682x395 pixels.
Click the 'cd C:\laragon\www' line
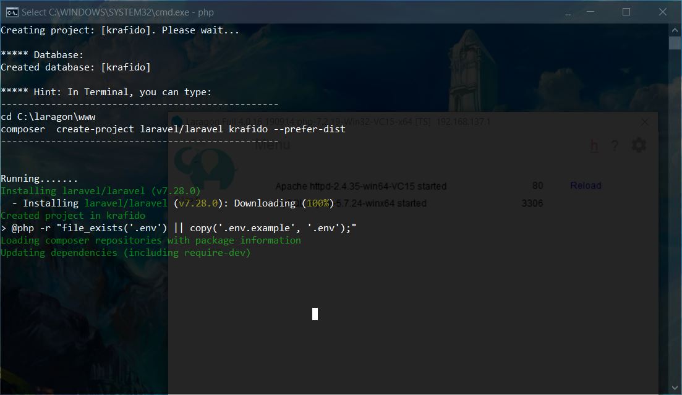[48, 117]
